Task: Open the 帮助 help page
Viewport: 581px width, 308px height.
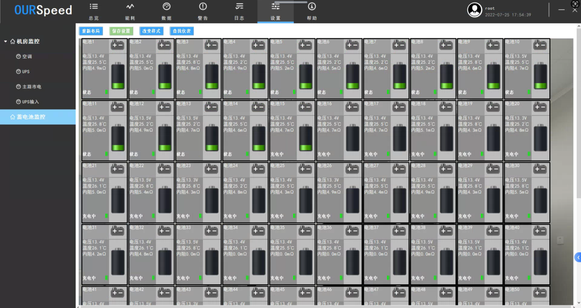Action: pos(312,11)
